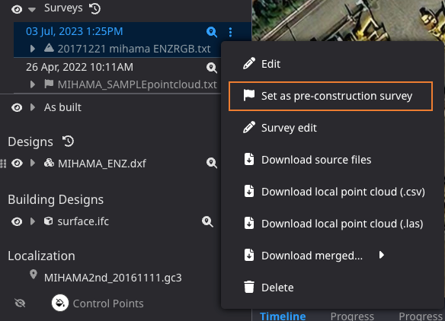Open Designs history clock icon
The width and height of the screenshot is (445, 321).
(68, 141)
